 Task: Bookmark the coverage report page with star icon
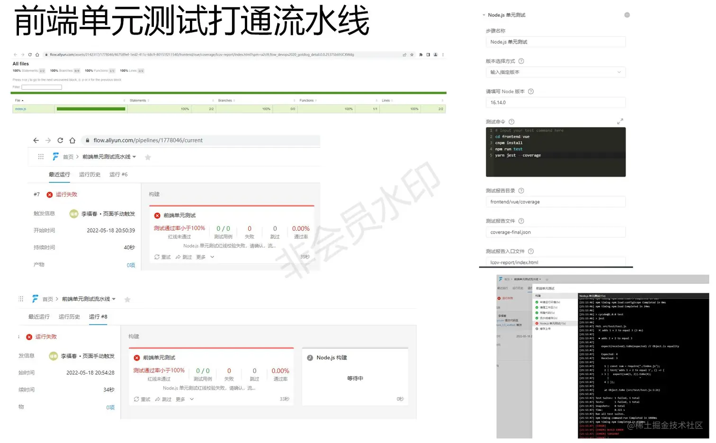coord(412,55)
